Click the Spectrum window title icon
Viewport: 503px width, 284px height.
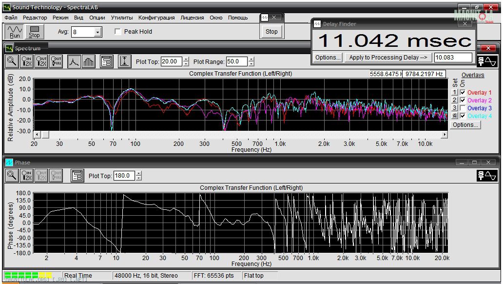(9, 48)
